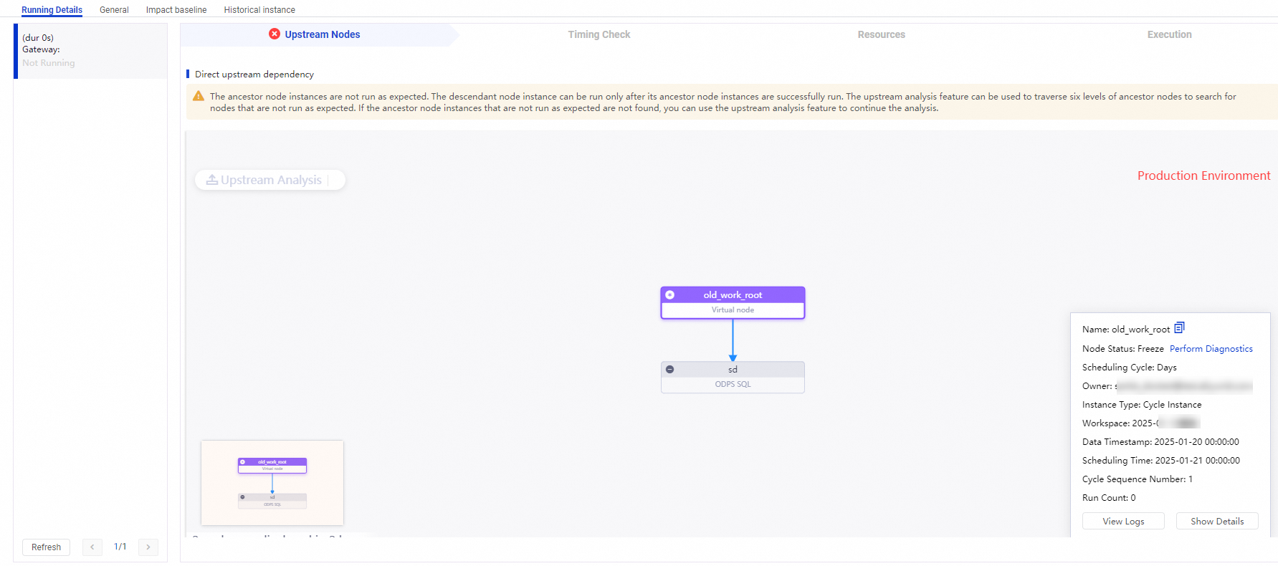Select the Upstream Nodes step
Viewport: 1278px width, 566px height.
click(323, 34)
